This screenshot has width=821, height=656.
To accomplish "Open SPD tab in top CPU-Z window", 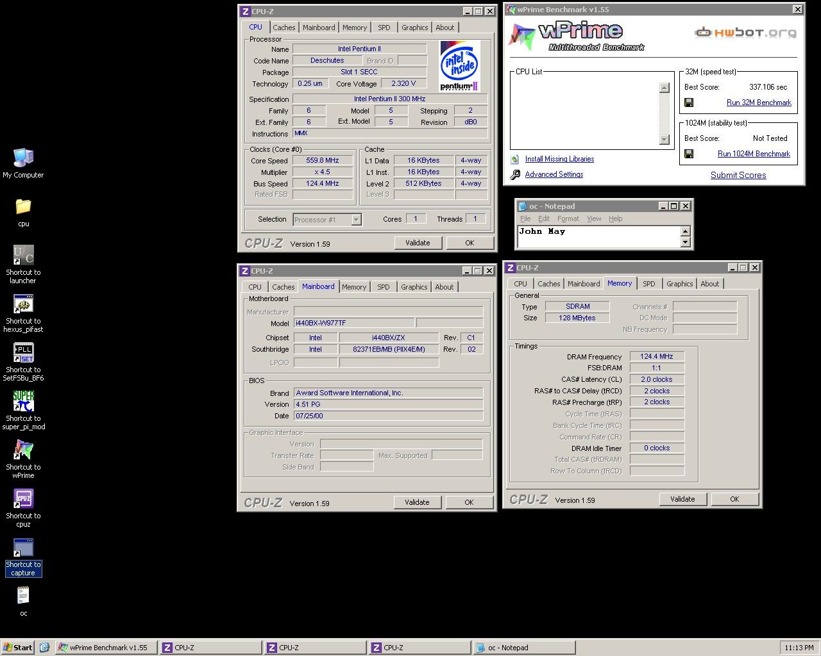I will (384, 28).
